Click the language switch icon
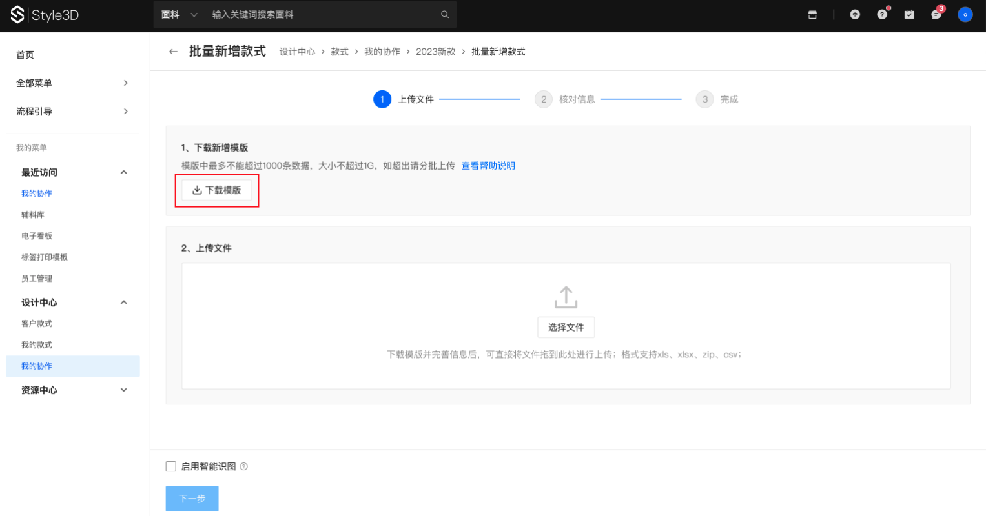The width and height of the screenshot is (986, 516). click(x=855, y=14)
